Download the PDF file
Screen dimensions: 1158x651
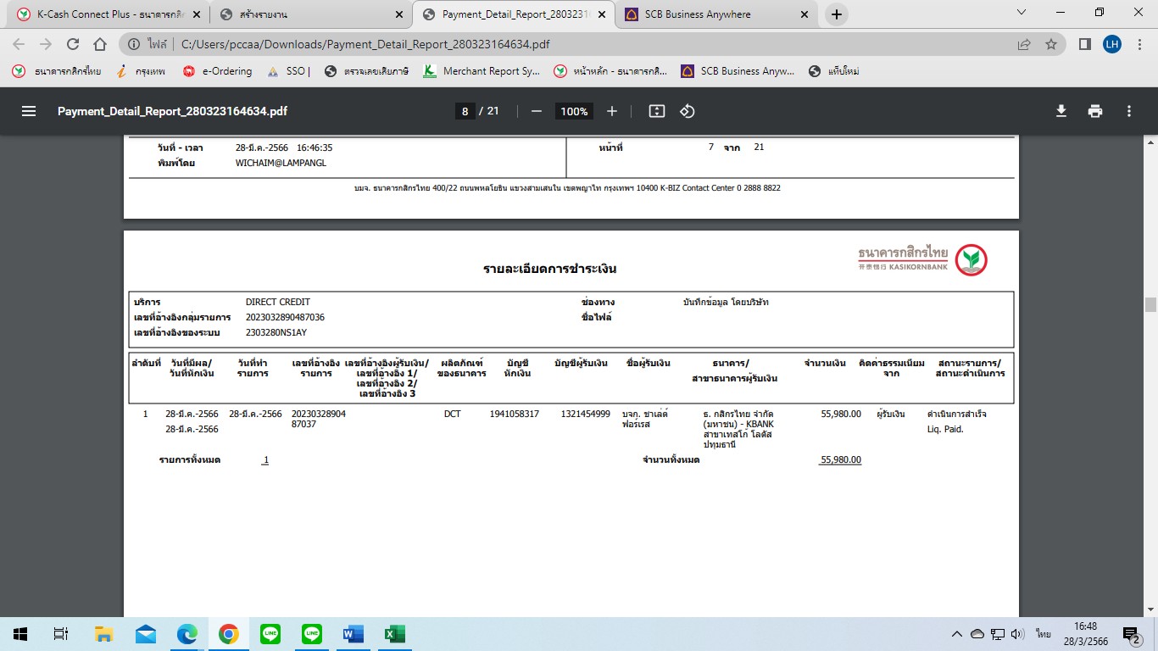click(x=1061, y=111)
